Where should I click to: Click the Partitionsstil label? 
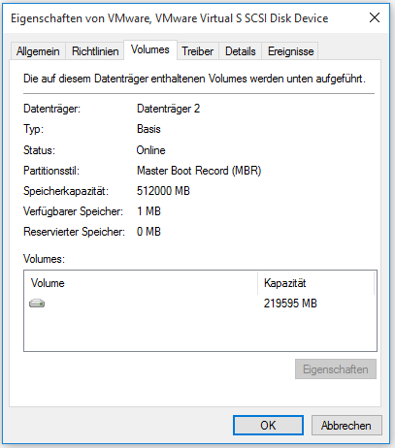[51, 171]
